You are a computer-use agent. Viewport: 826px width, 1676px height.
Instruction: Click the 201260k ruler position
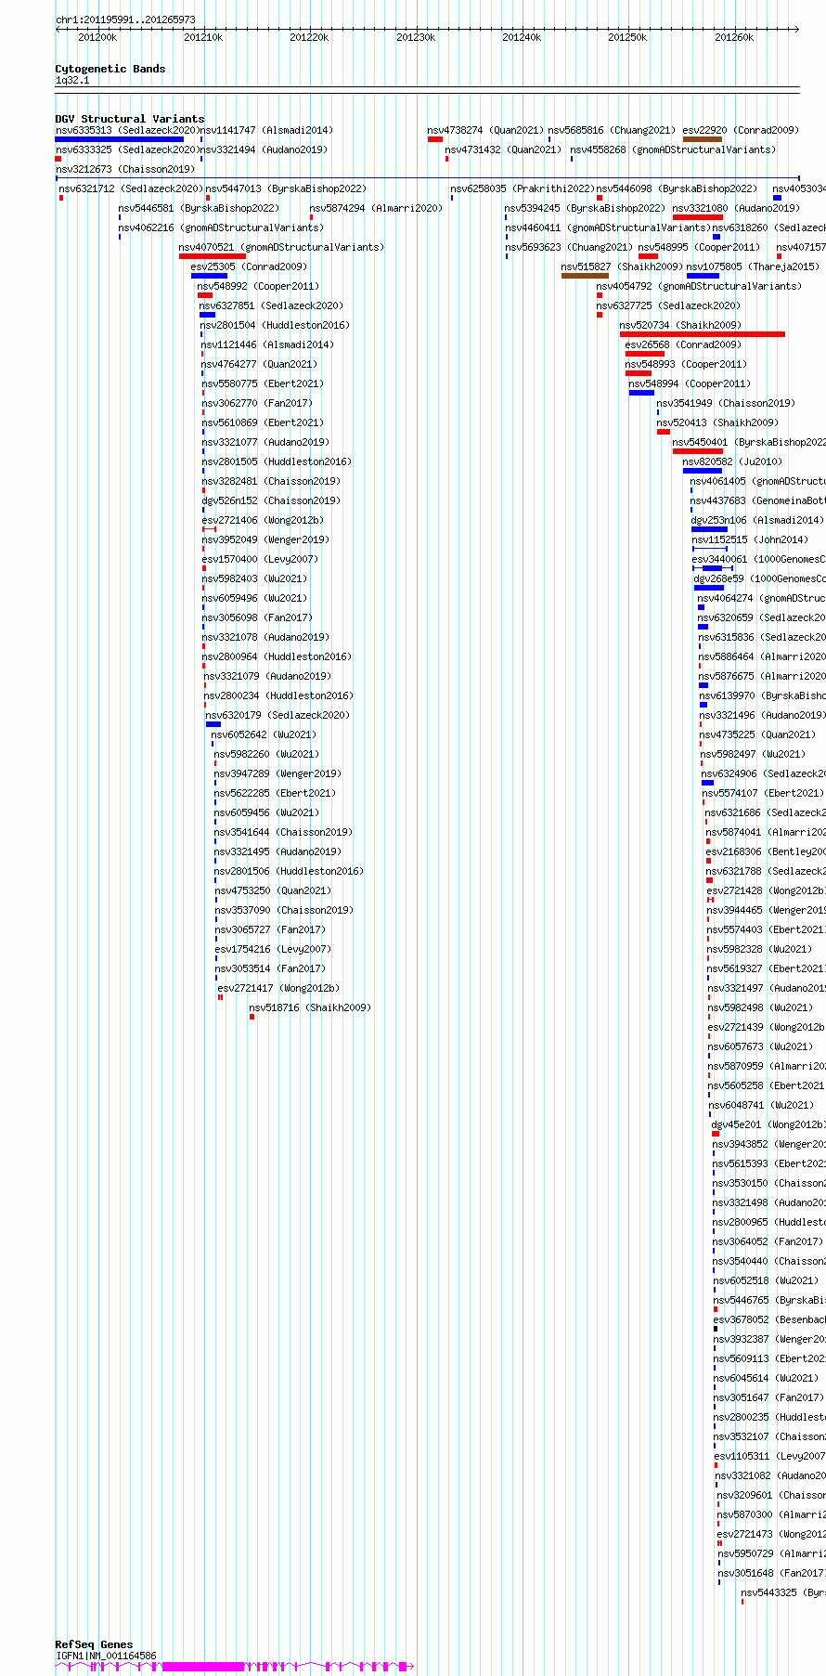click(734, 37)
